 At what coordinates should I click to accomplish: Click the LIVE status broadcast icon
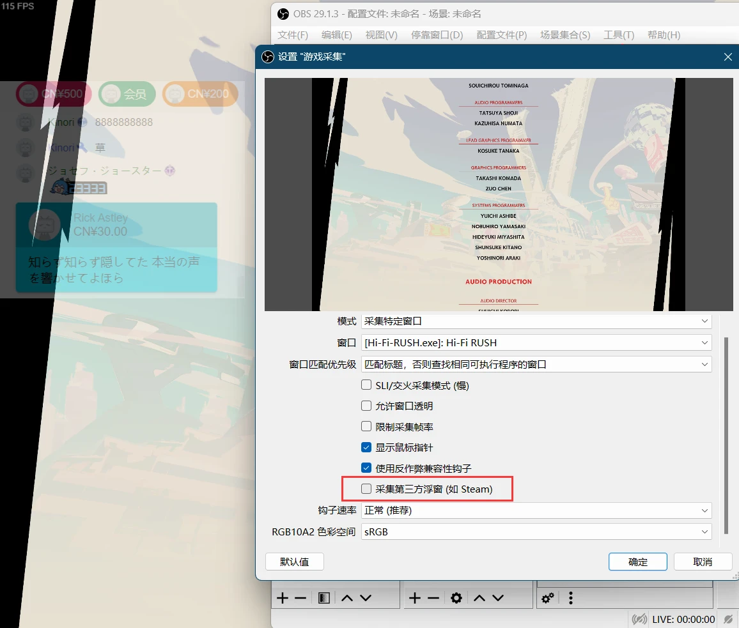coord(639,619)
